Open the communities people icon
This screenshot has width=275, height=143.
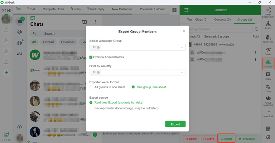click(x=20, y=54)
